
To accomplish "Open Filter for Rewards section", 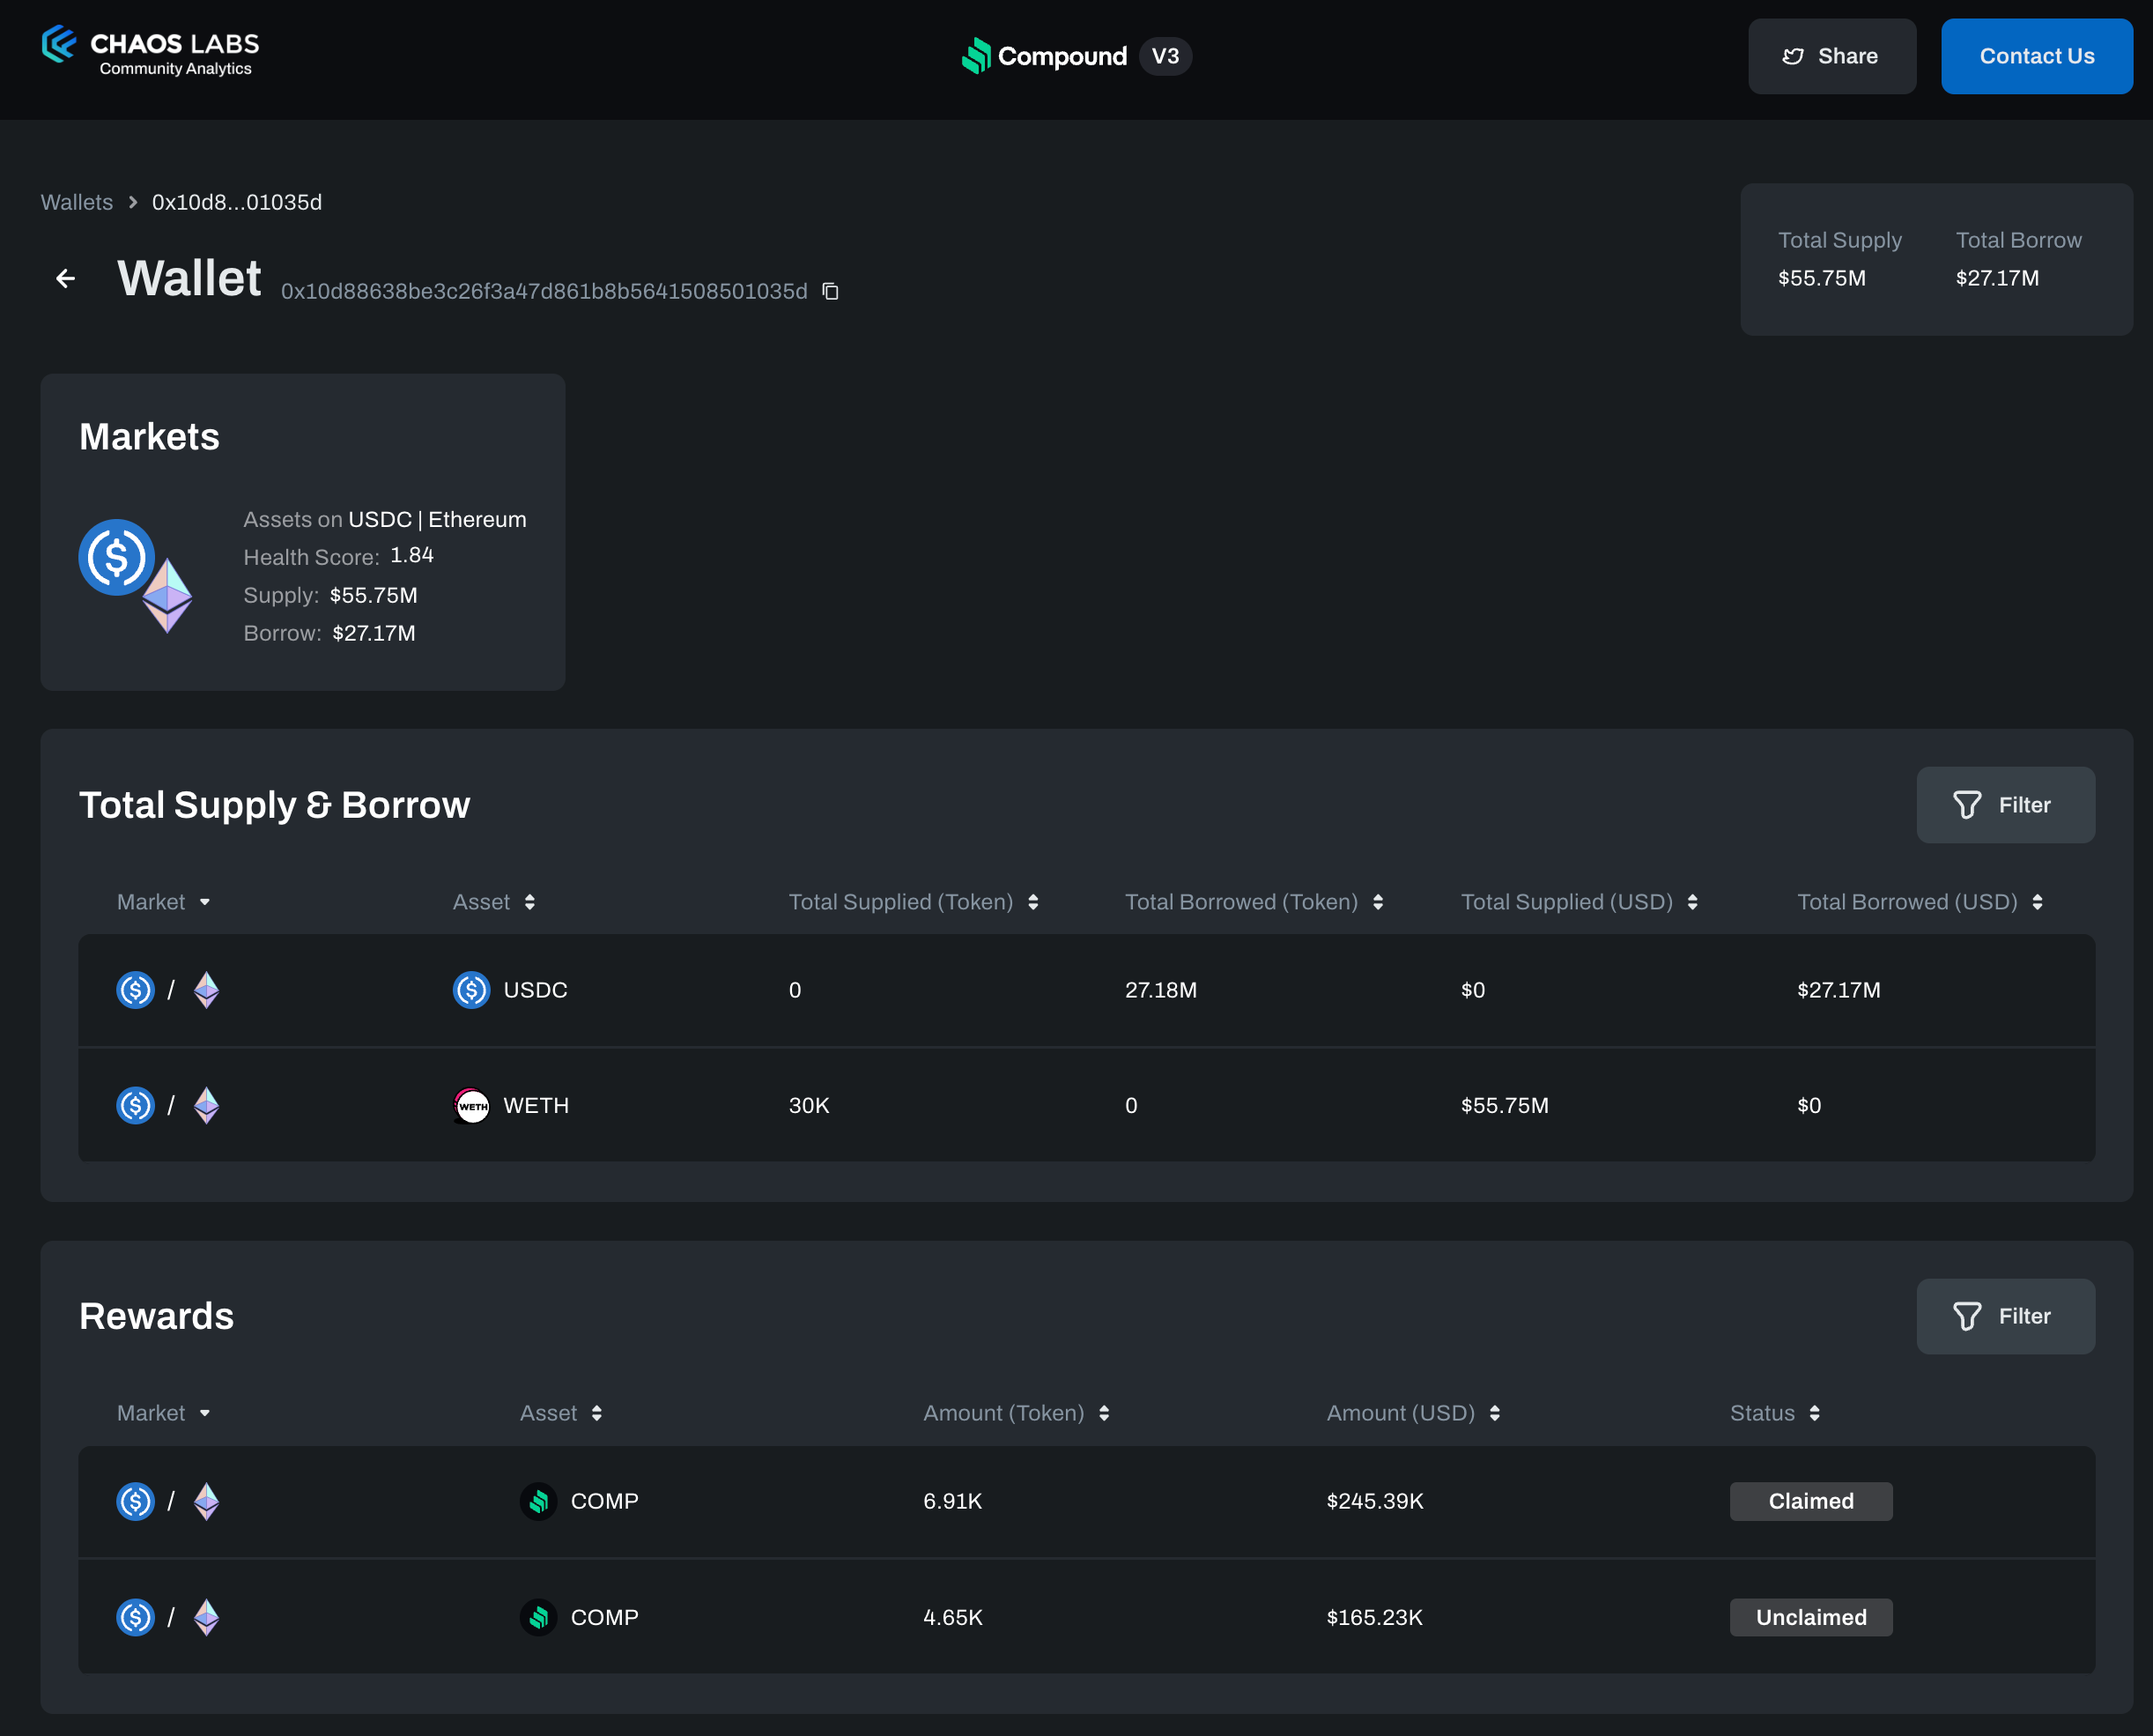I will point(2005,1316).
